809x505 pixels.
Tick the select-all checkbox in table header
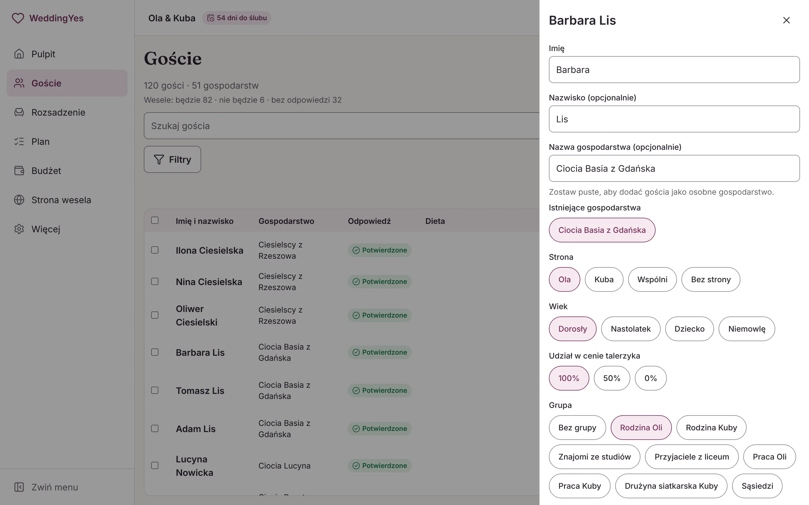[x=155, y=221]
